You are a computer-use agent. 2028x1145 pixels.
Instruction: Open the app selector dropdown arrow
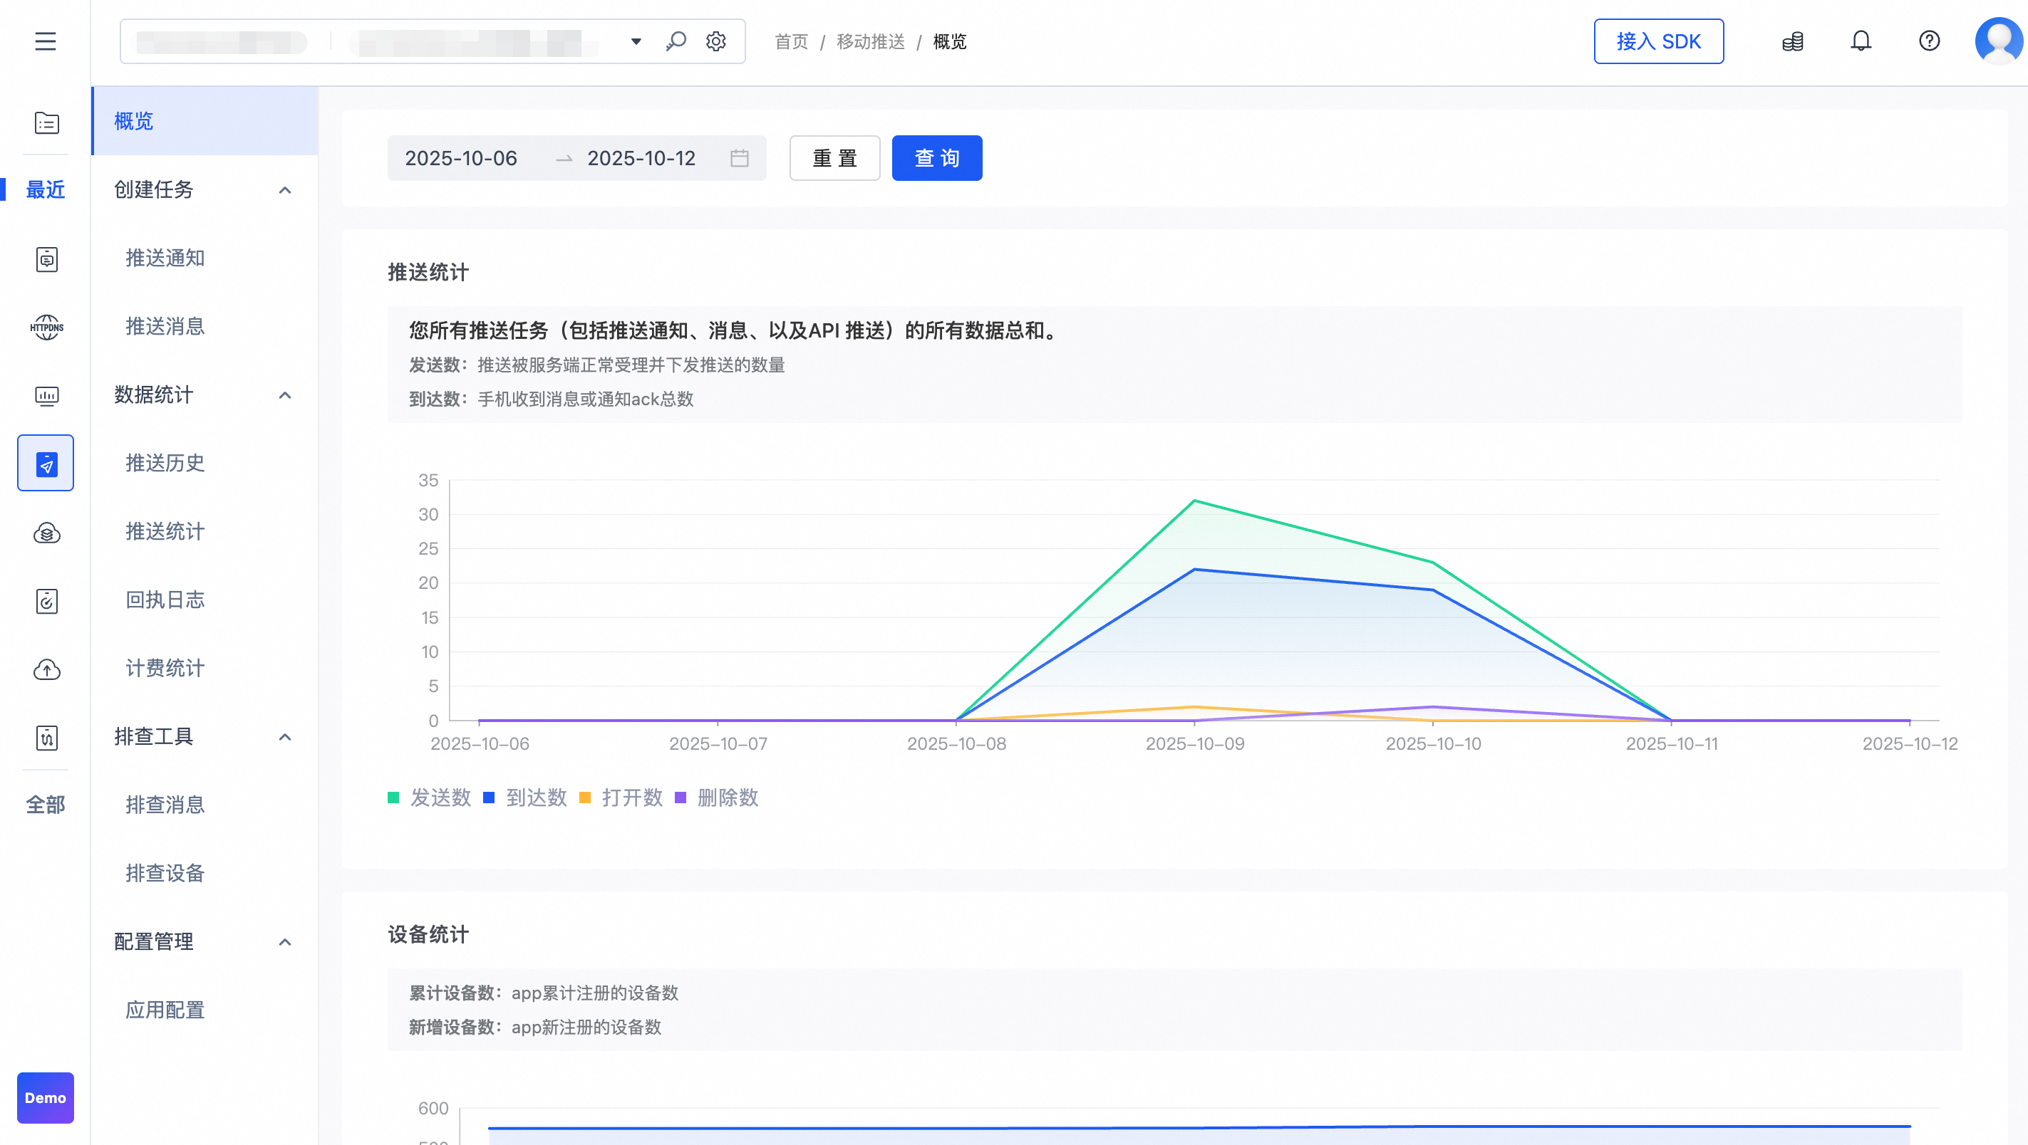tap(636, 41)
